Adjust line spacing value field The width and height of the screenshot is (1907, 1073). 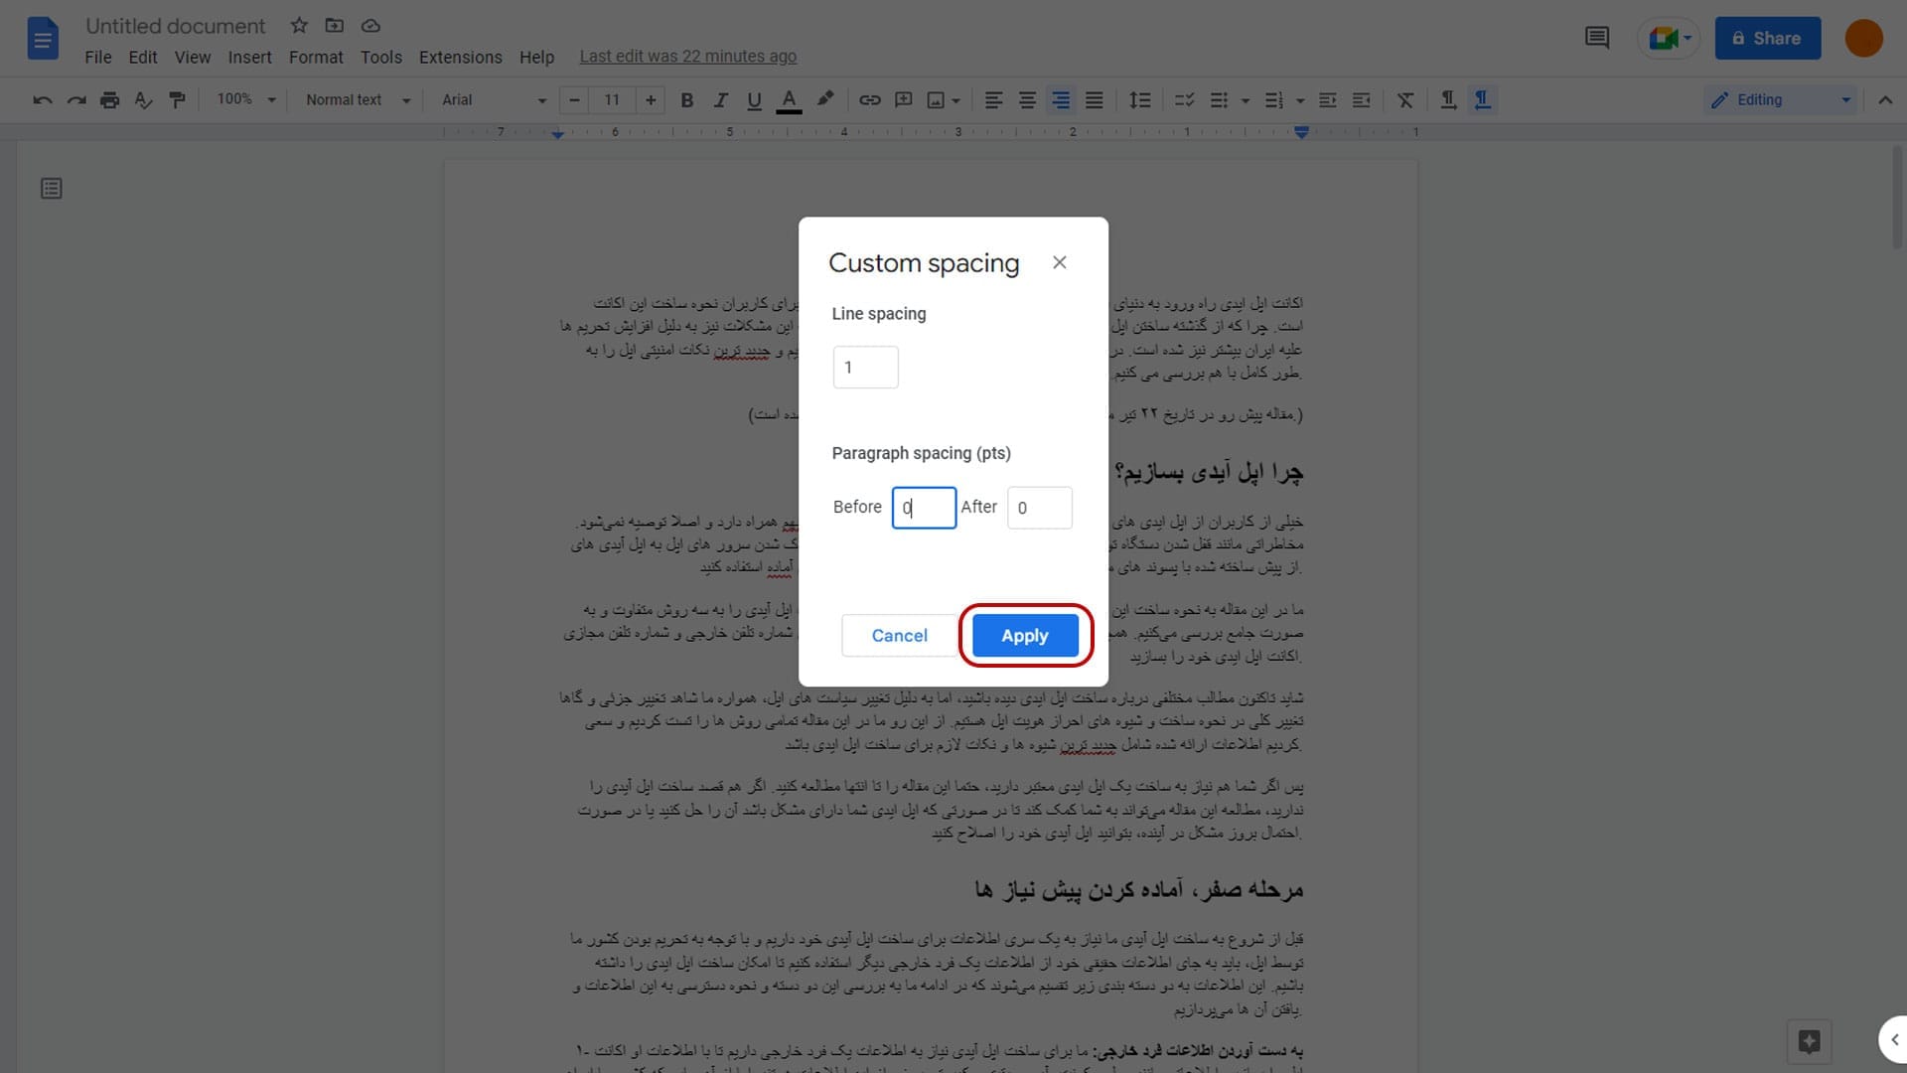866,367
